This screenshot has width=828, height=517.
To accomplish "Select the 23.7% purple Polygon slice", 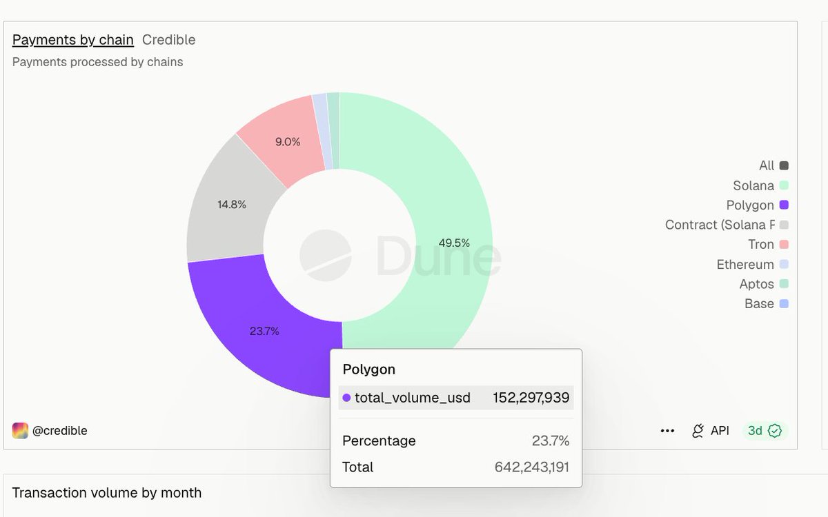I will click(264, 331).
